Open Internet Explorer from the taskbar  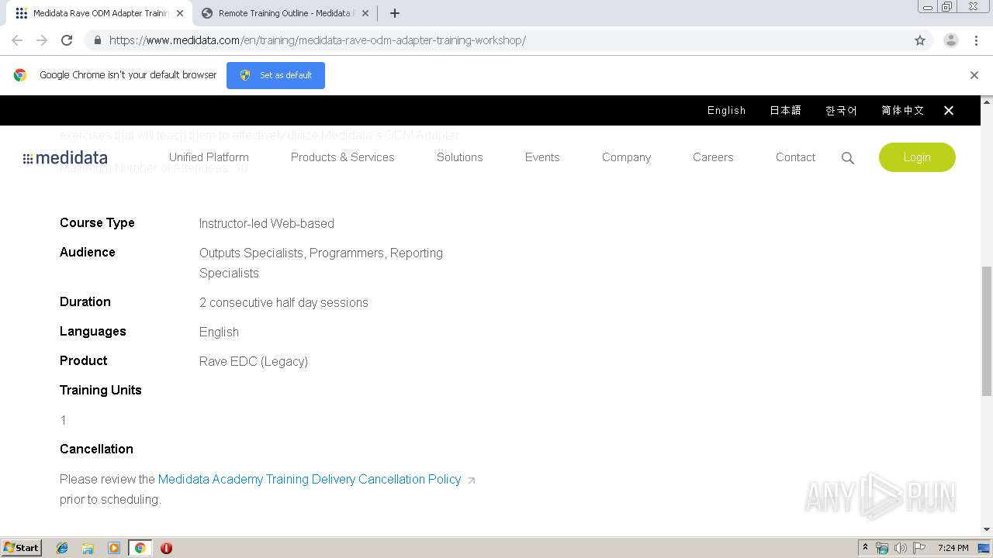(62, 548)
